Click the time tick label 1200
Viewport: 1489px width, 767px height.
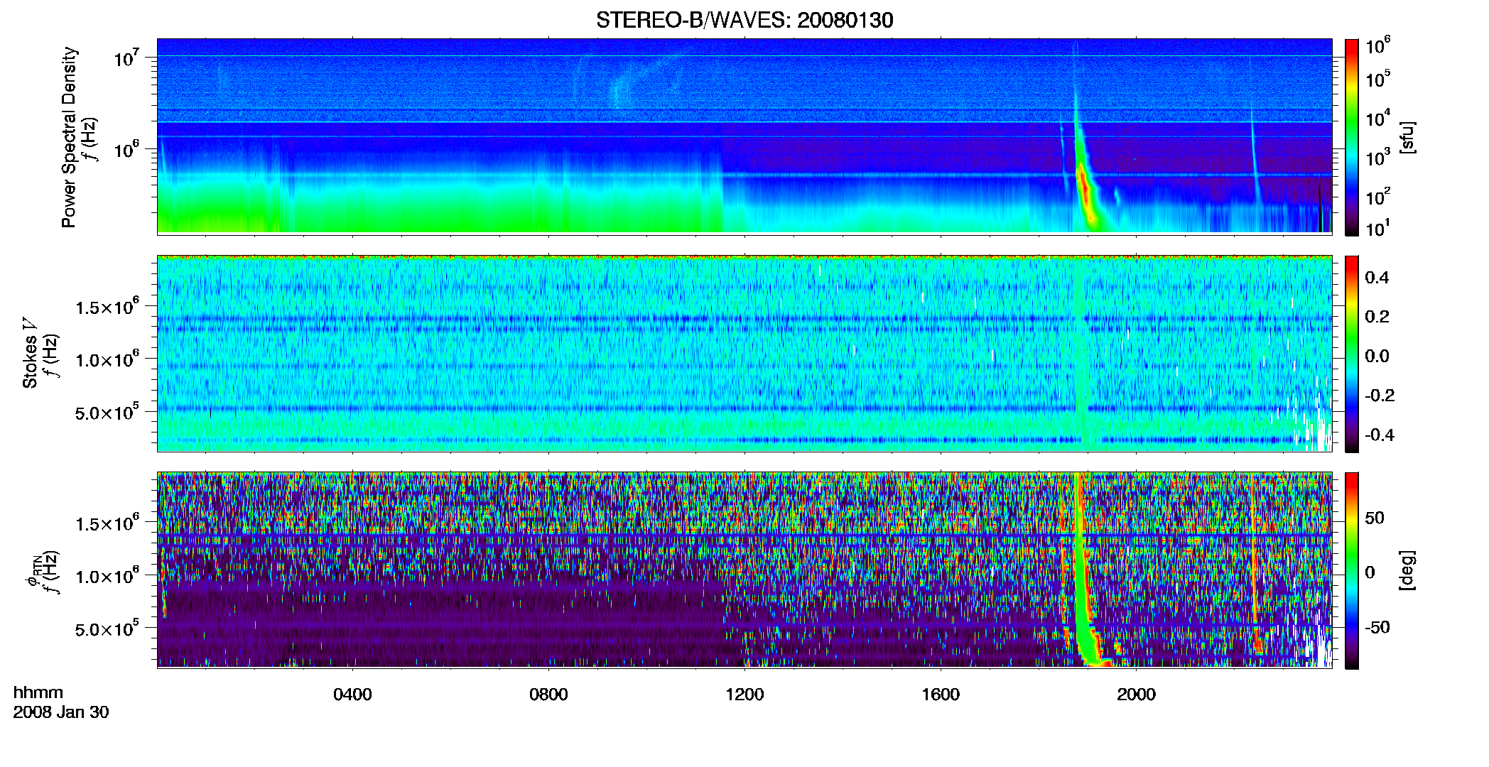(x=744, y=695)
